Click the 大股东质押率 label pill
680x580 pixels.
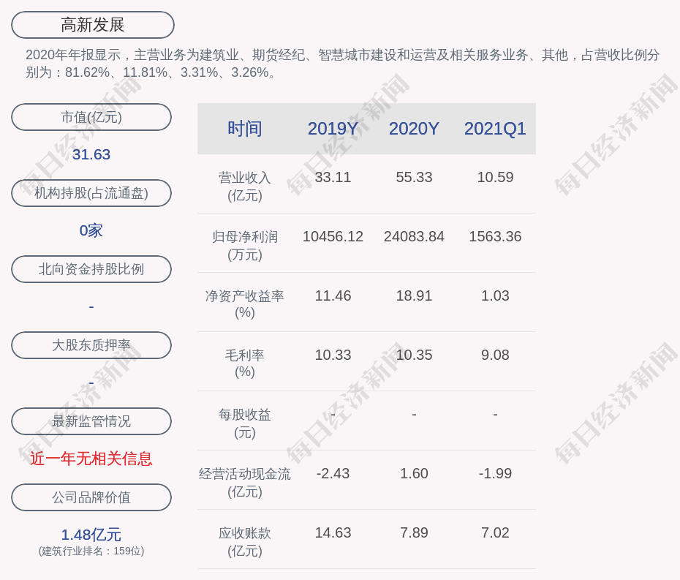pyautogui.click(x=91, y=345)
